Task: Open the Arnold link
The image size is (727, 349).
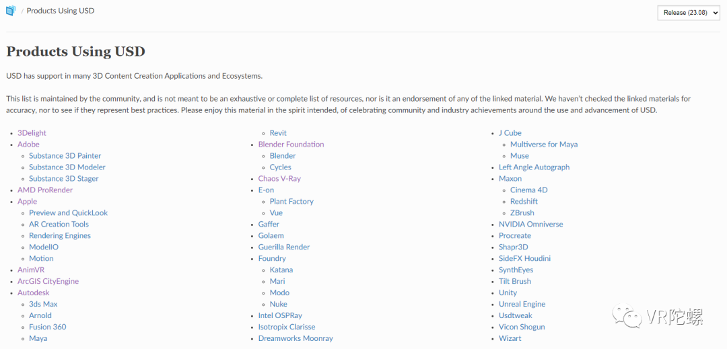Action: click(40, 315)
